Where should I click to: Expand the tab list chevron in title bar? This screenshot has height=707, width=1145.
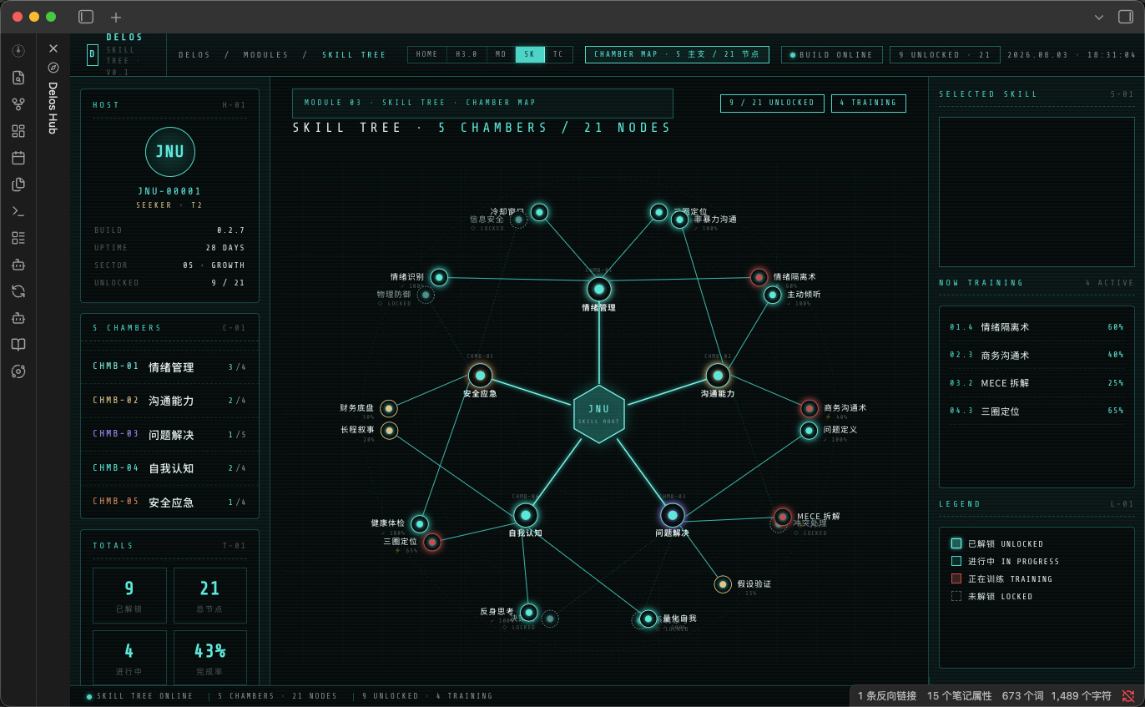1099,17
